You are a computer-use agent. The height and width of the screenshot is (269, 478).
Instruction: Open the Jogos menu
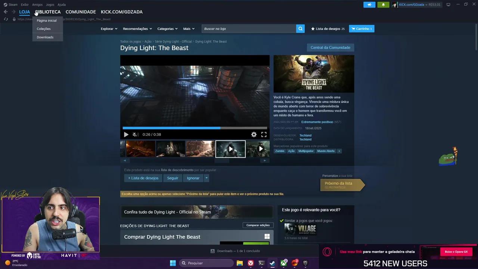click(50, 5)
